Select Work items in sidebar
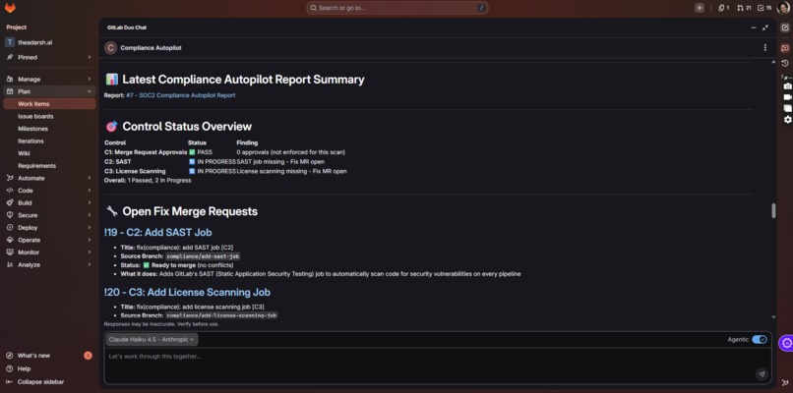This screenshot has width=793, height=393. tap(48, 104)
